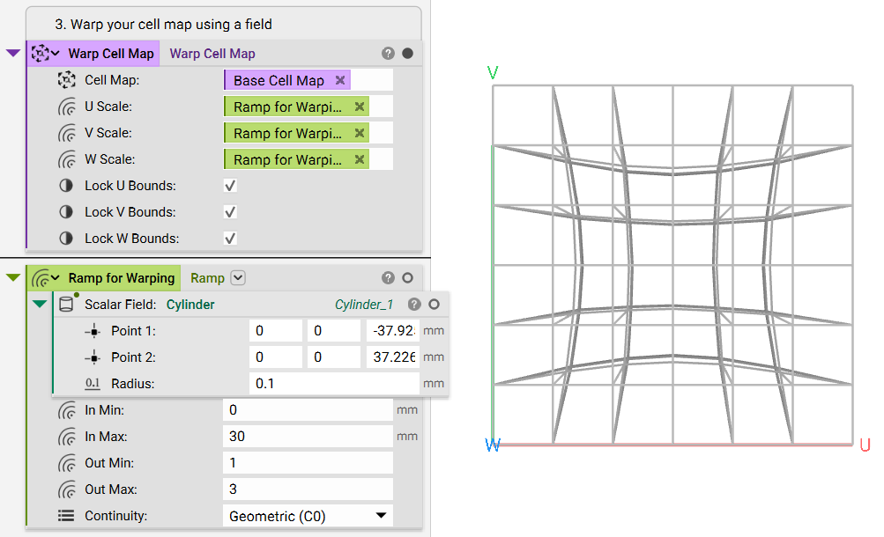Open the Continuity Geometric (C0) dropdown
This screenshot has height=537, width=884.
[x=308, y=516]
